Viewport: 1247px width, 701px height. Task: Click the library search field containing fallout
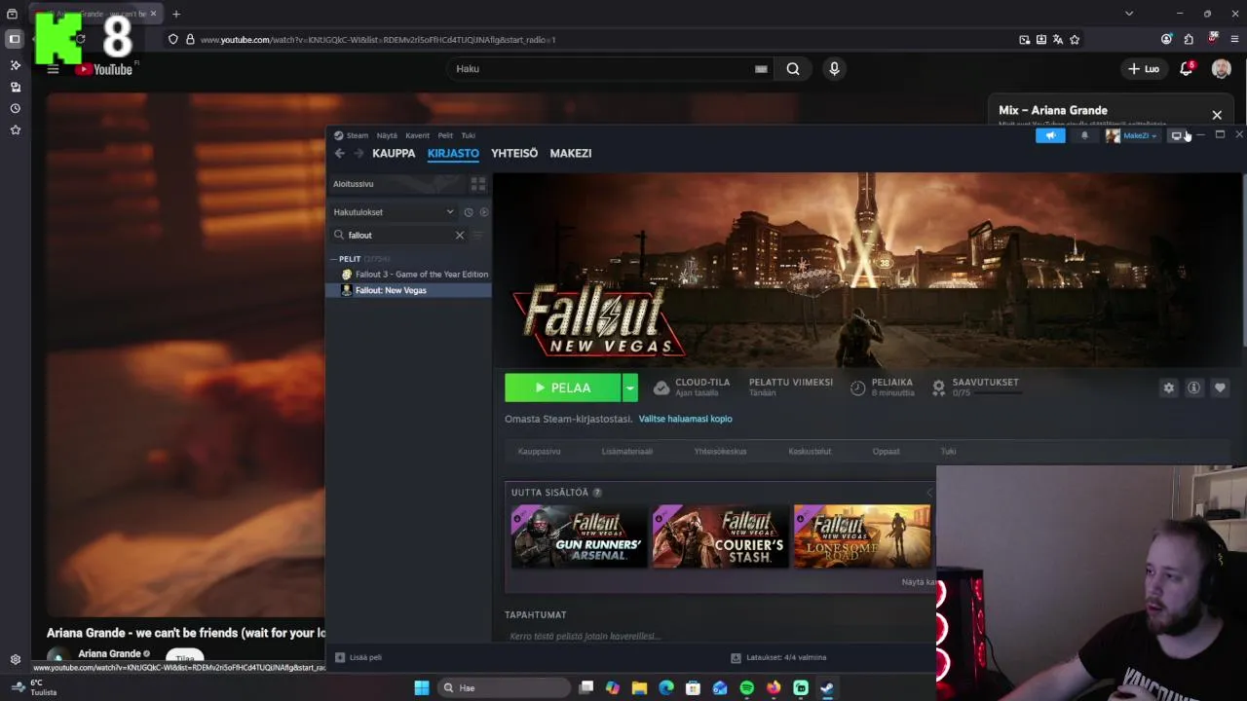click(x=399, y=235)
